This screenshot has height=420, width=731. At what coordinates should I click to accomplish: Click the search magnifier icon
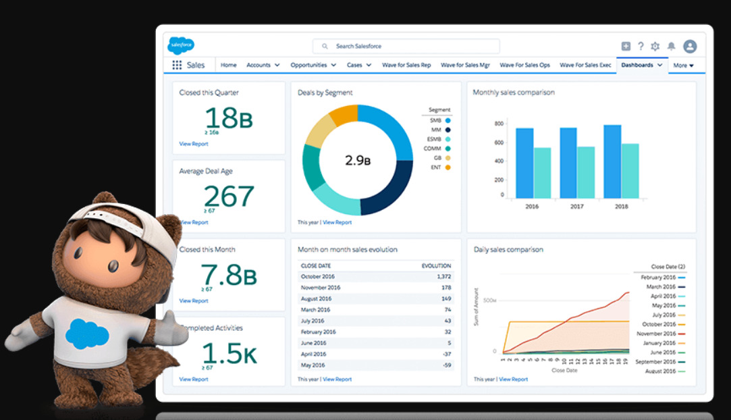click(x=325, y=46)
